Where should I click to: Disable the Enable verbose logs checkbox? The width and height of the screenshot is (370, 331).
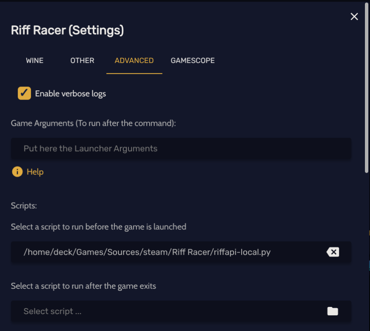click(24, 93)
